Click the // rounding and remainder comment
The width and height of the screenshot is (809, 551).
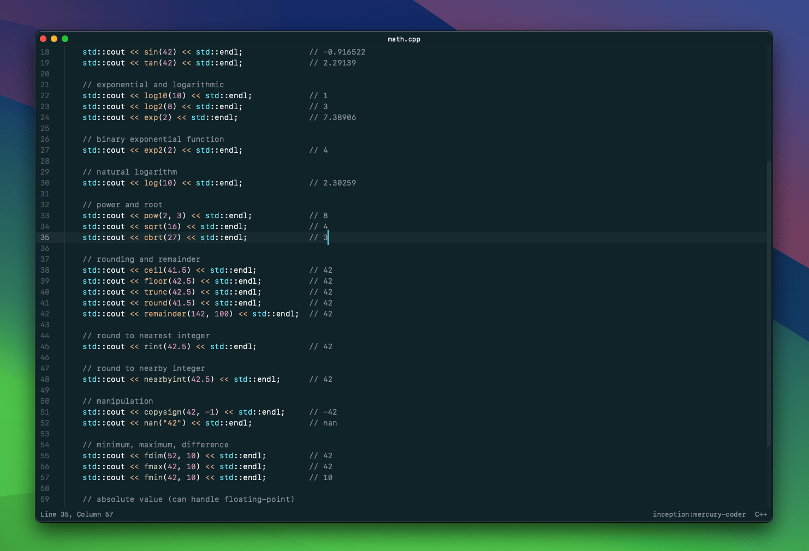tap(141, 259)
